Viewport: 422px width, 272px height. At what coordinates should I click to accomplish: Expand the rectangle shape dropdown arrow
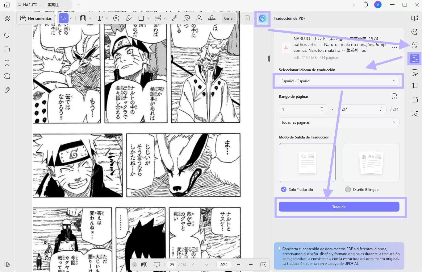click(x=148, y=18)
